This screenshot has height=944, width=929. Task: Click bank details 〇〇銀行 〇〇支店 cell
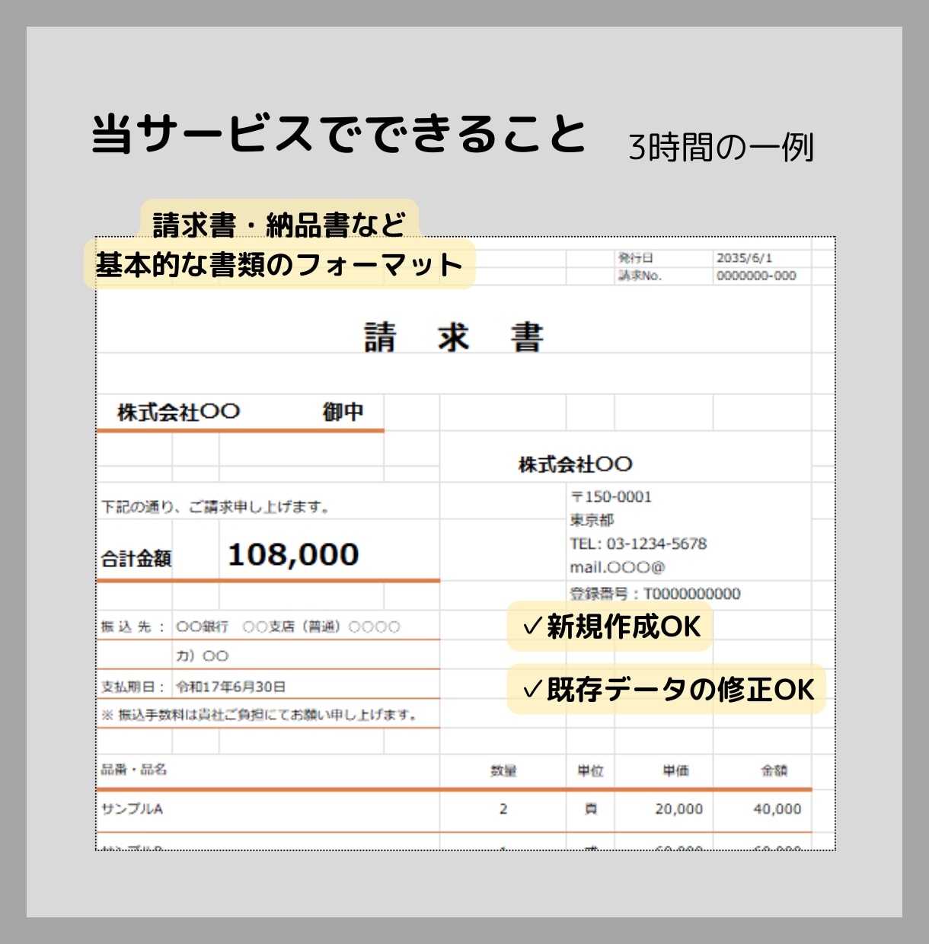click(288, 627)
